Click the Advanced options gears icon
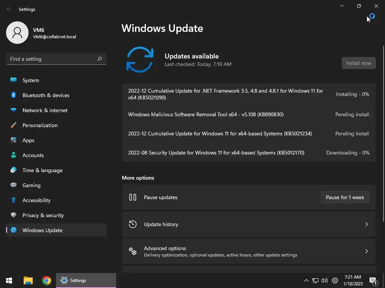The width and height of the screenshot is (385, 288). click(x=133, y=251)
